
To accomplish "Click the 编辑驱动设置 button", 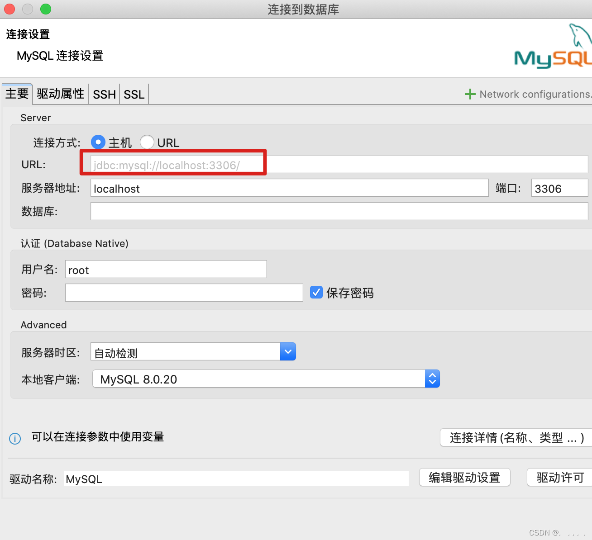I will pos(465,477).
